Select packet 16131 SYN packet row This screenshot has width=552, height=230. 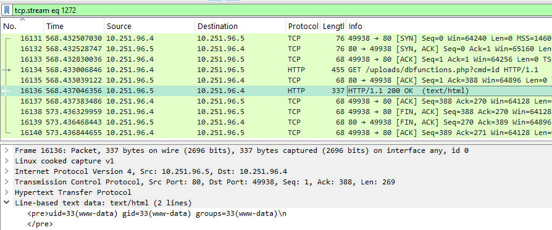[x=277, y=38]
